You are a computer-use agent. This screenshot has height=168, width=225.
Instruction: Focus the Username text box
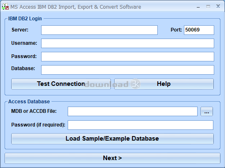click(x=127, y=43)
